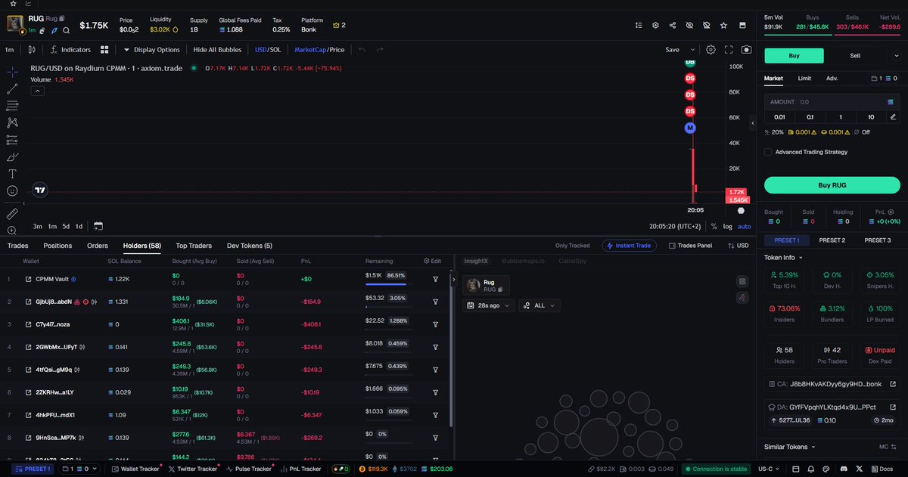Switch to the Positions tab

tap(58, 246)
